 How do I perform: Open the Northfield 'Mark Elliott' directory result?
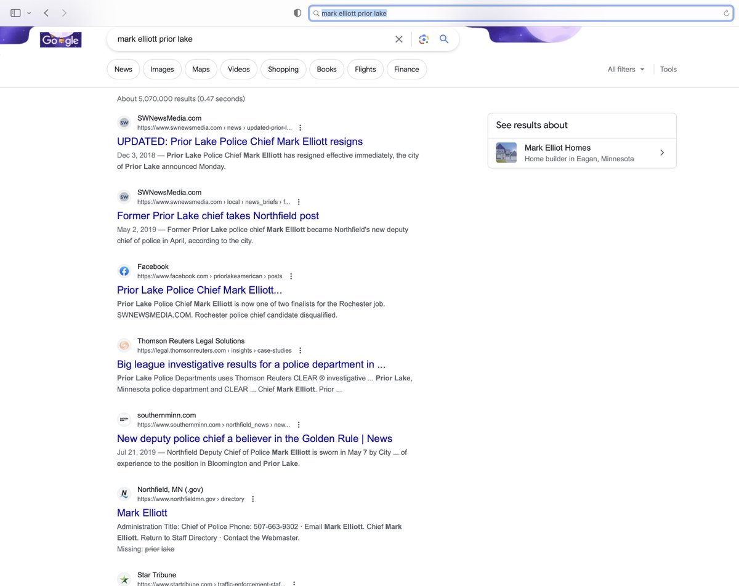pyautogui.click(x=142, y=513)
